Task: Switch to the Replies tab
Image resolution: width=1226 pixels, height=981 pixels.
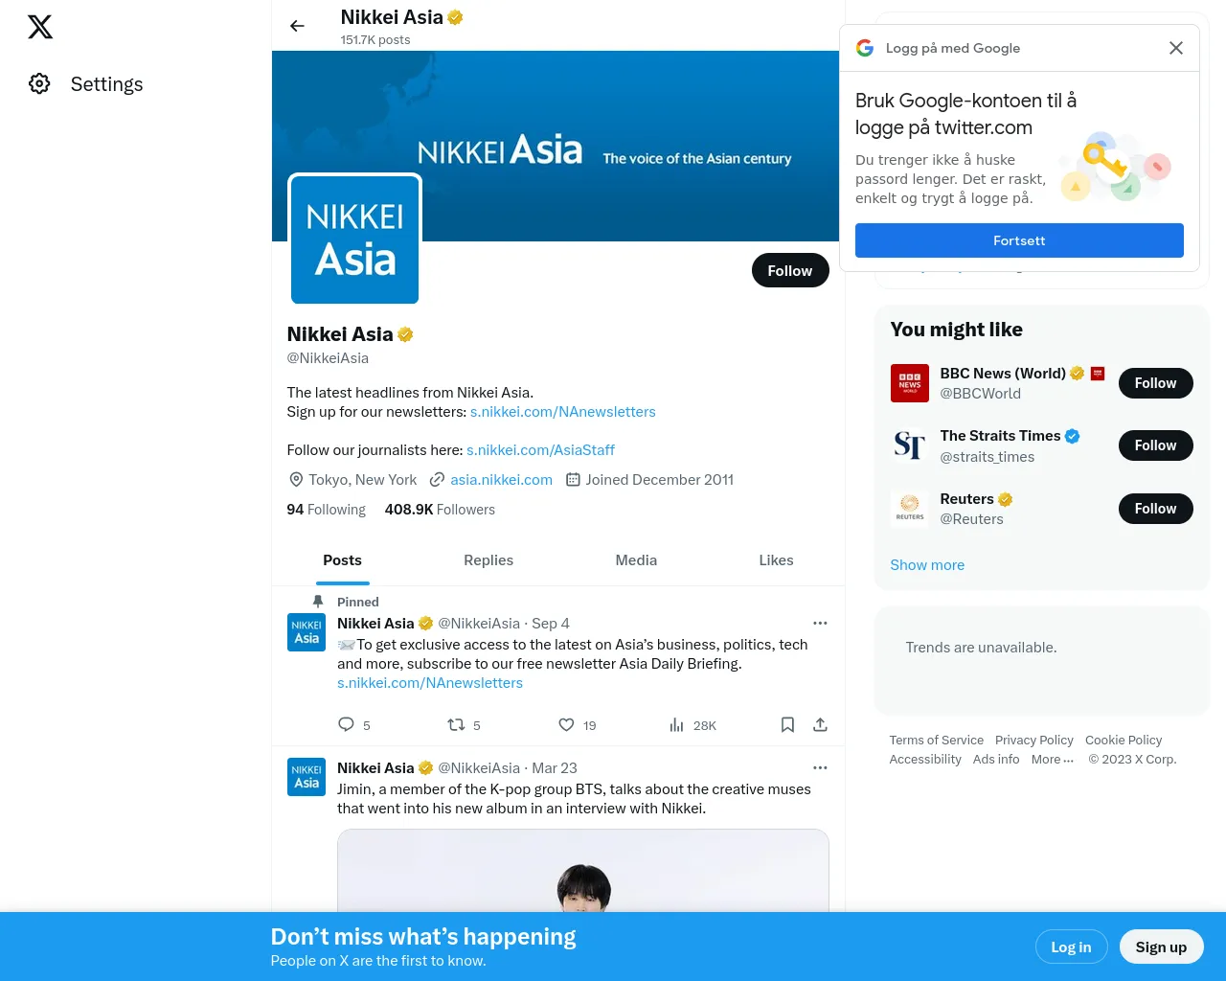Action: tap(488, 560)
